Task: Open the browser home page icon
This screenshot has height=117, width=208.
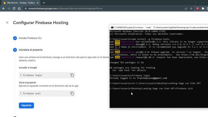Action: coord(19,8)
